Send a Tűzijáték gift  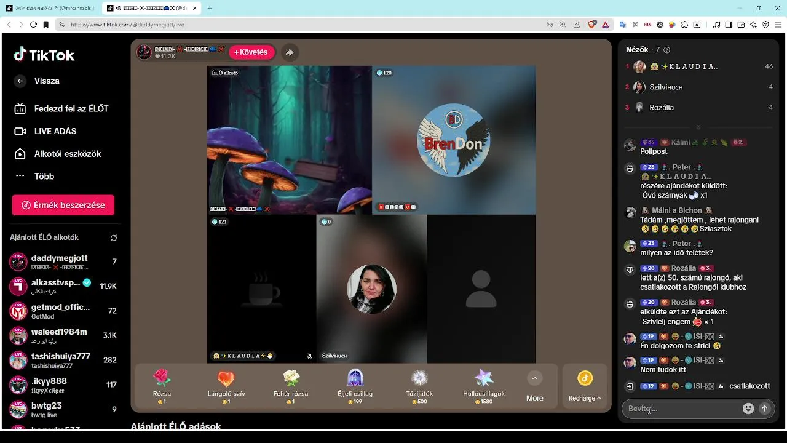[x=420, y=386]
